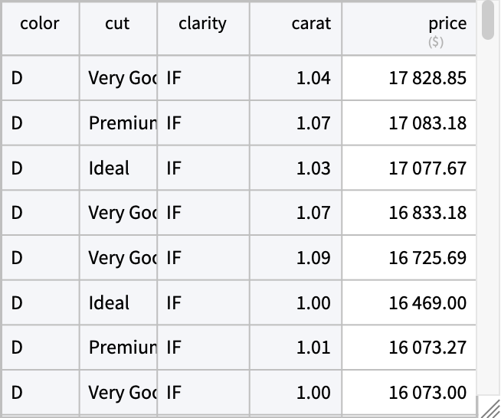Screen dimensions: 501x418
Task: Click the carat cell showing 1.09
Action: pyautogui.click(x=296, y=257)
